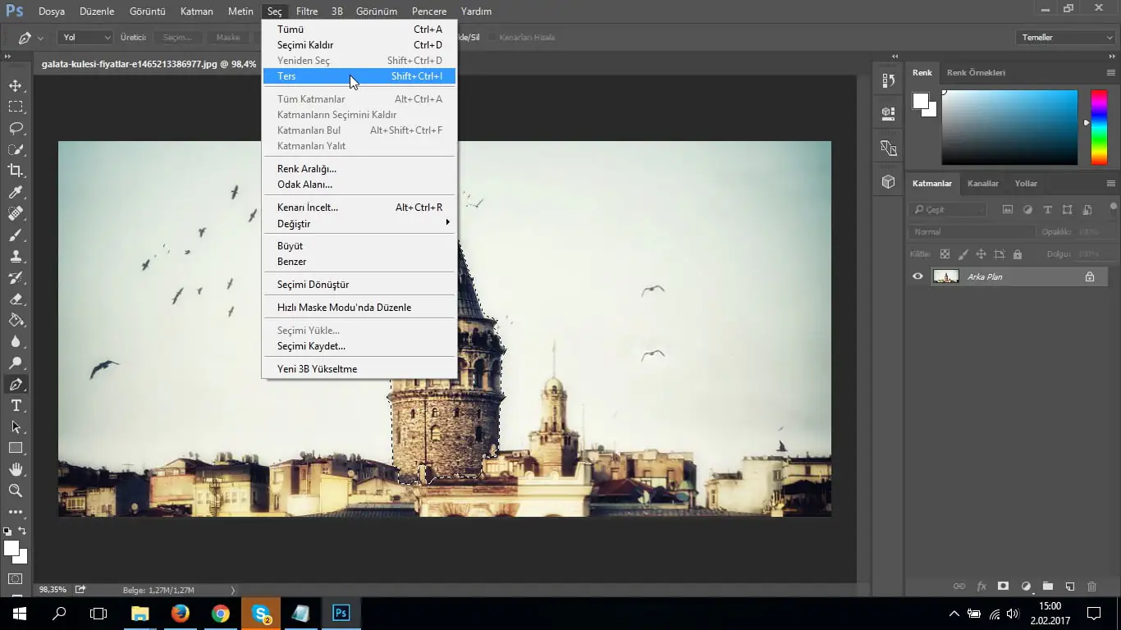Image resolution: width=1121 pixels, height=630 pixels.
Task: Choose Seçimi Kaydet... from the menu
Action: (311, 346)
